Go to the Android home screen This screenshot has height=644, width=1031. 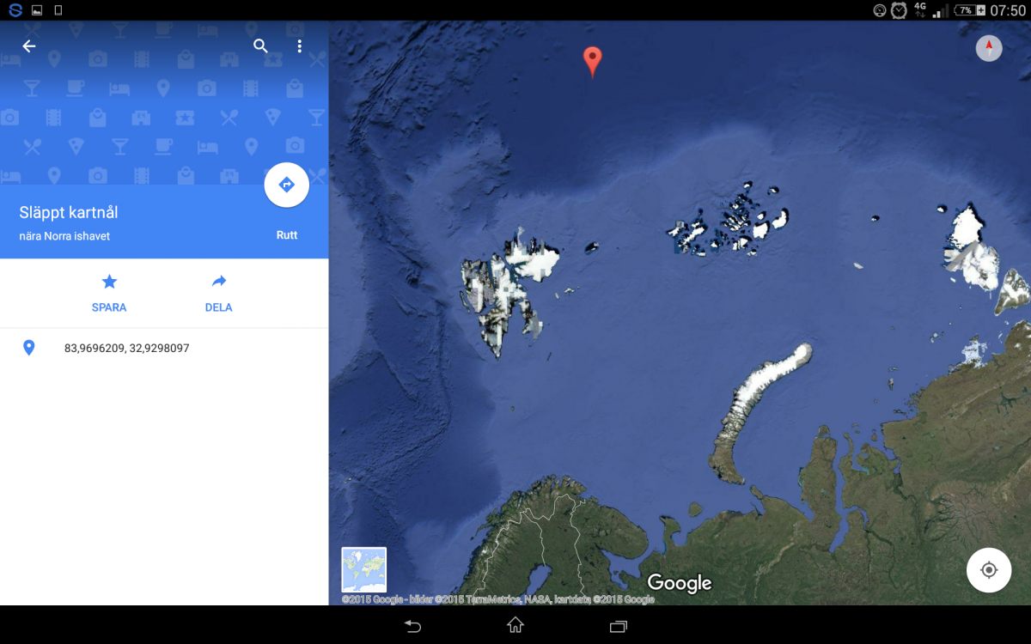click(515, 625)
